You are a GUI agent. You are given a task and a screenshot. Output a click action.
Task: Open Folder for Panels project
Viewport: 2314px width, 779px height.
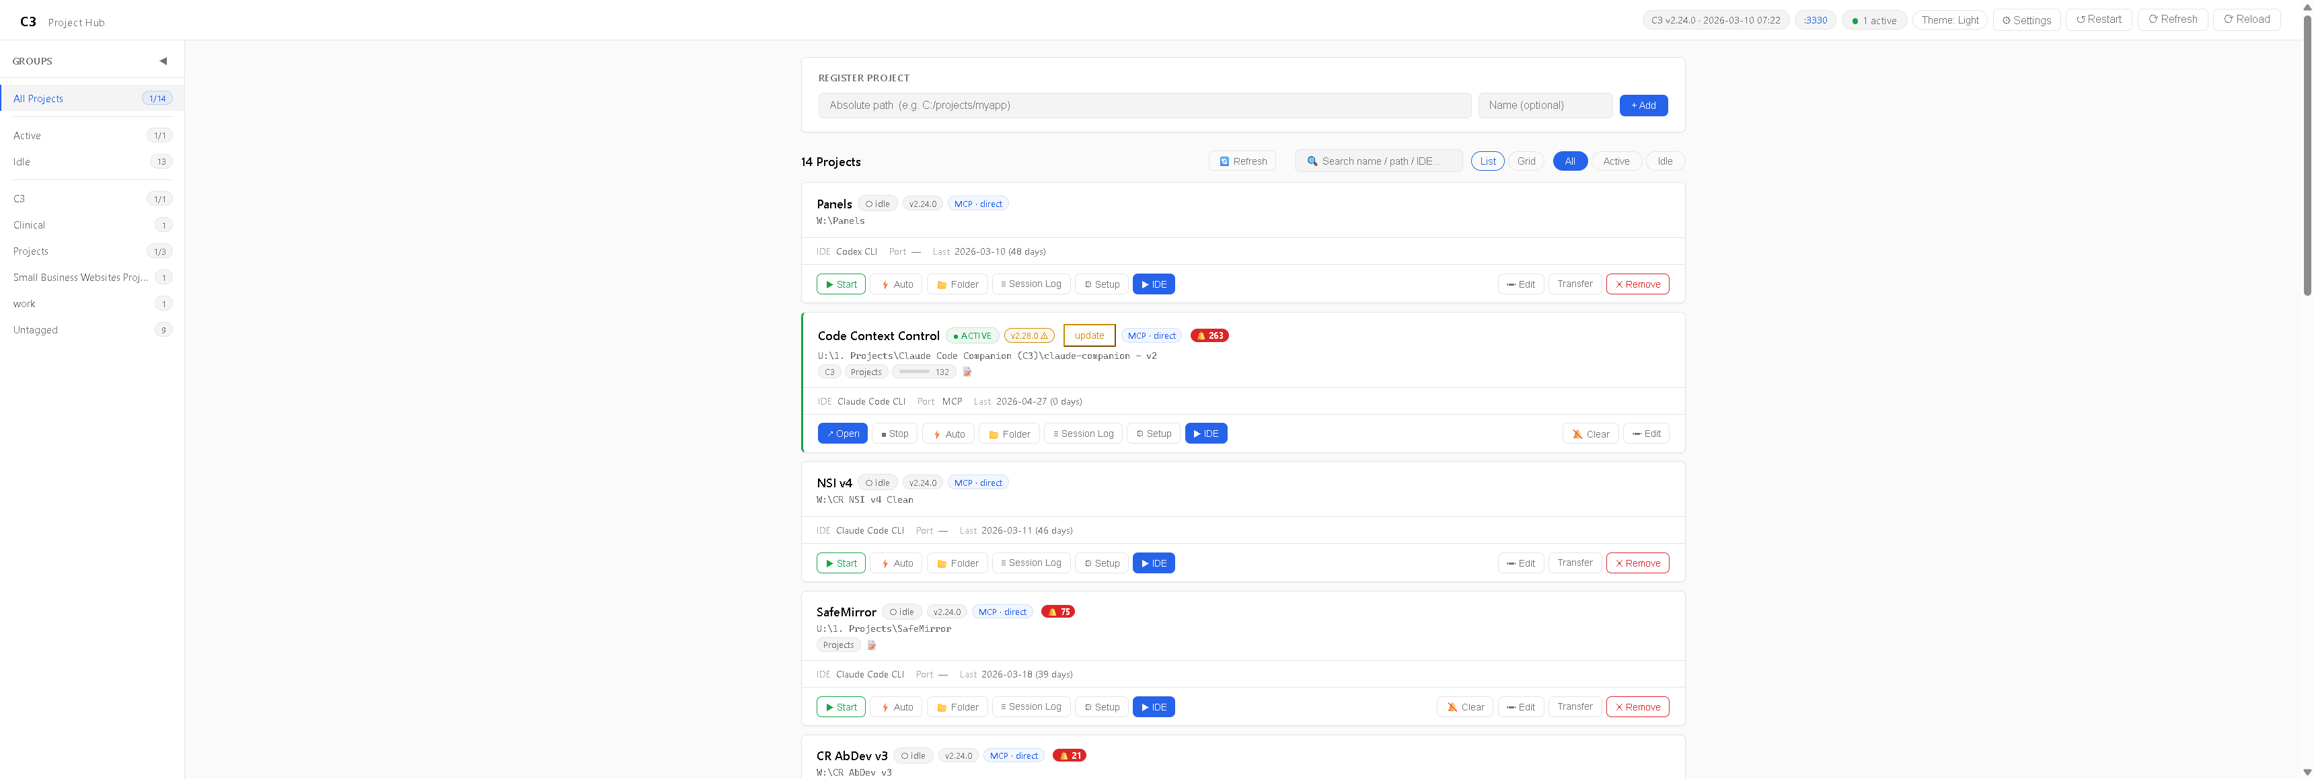[x=958, y=284]
